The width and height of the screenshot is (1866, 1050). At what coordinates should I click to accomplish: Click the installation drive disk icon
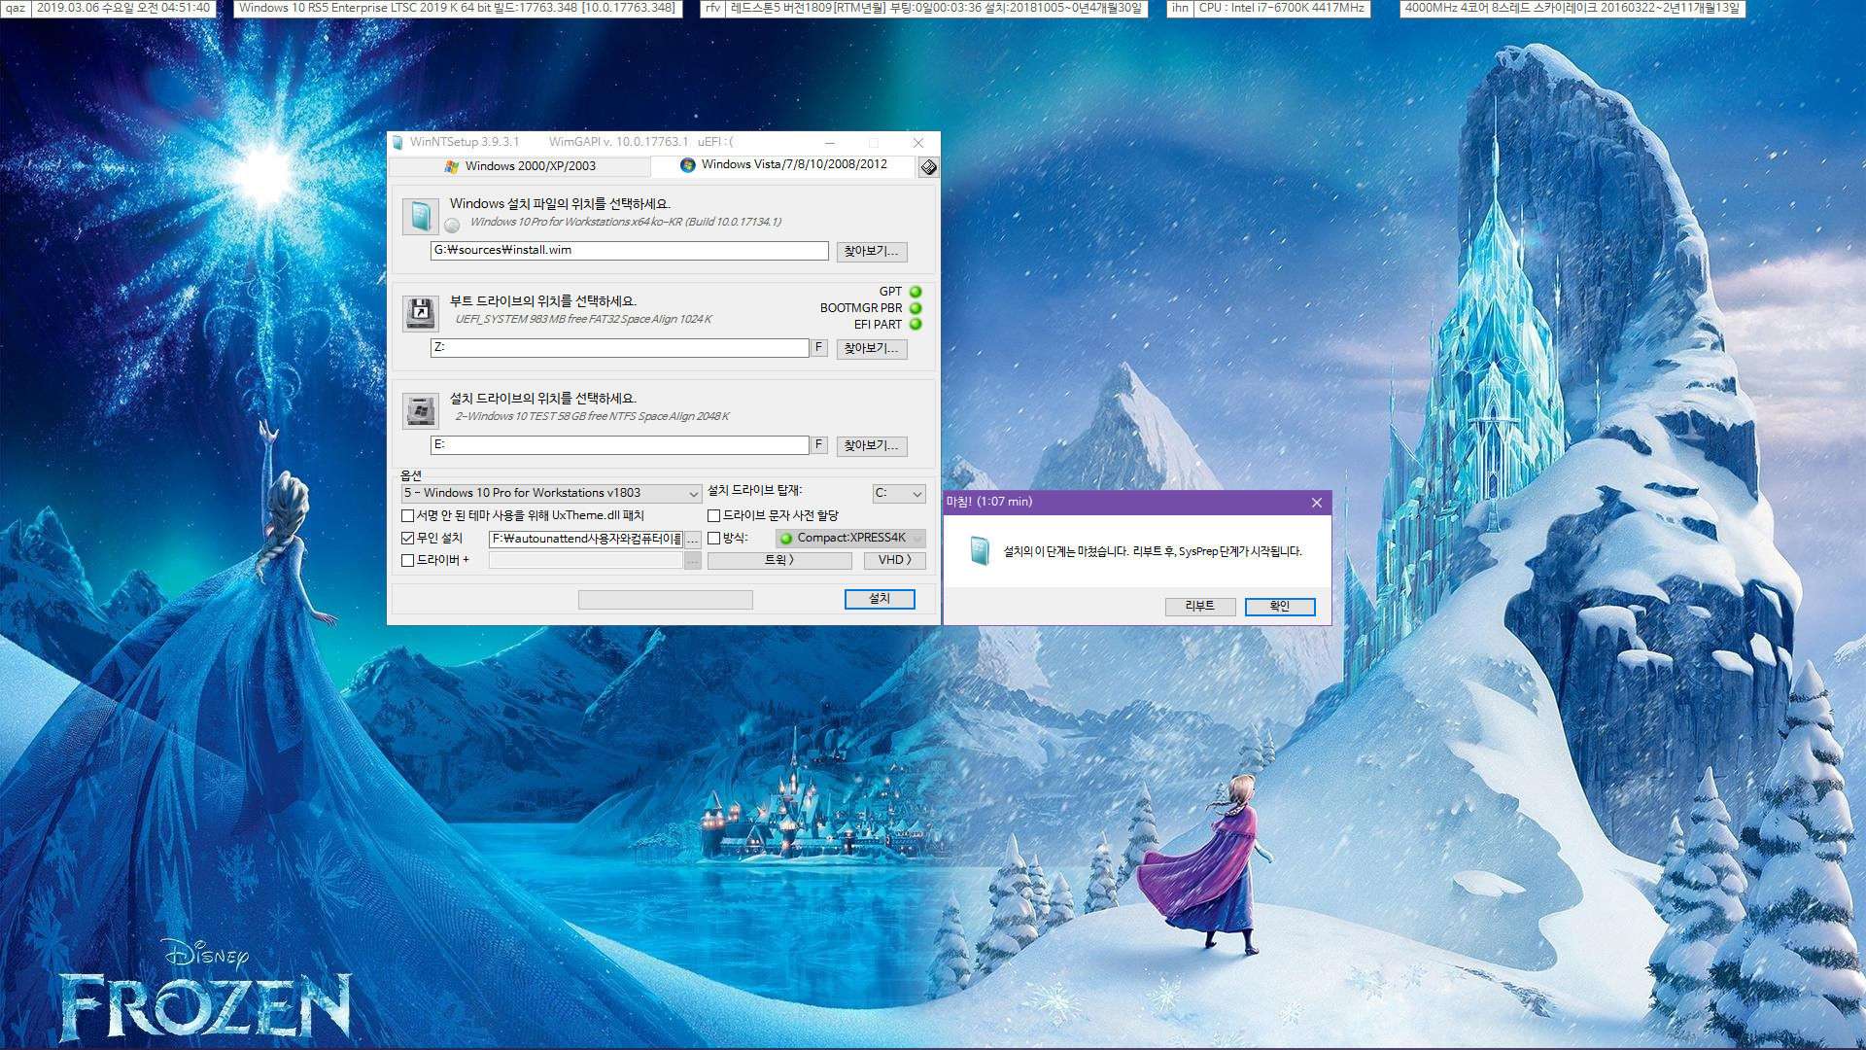pyautogui.click(x=420, y=410)
